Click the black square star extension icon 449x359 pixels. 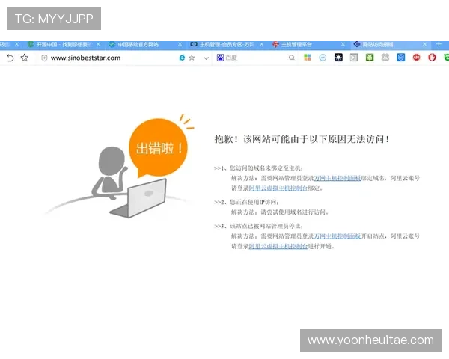(x=338, y=58)
